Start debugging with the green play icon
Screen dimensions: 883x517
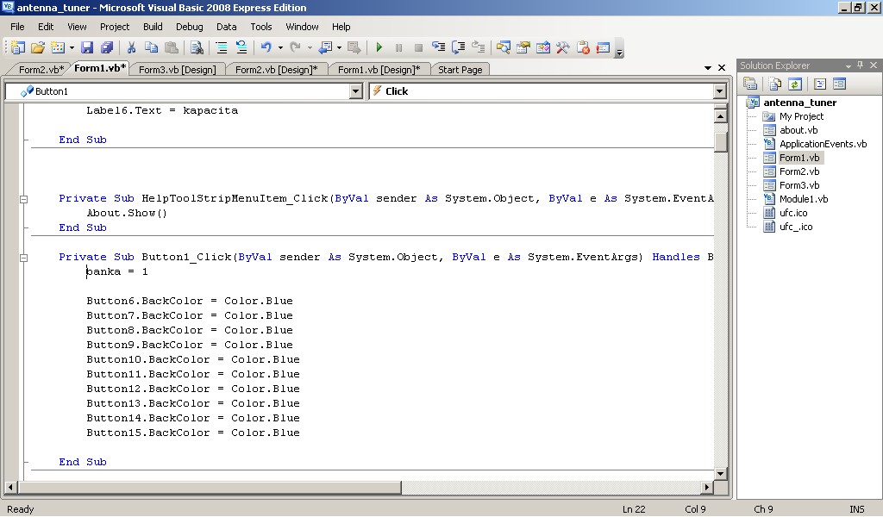point(379,48)
